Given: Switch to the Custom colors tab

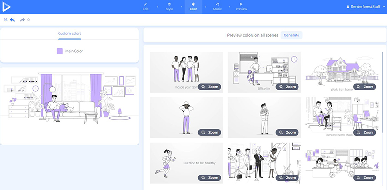Looking at the screenshot, I should coord(70,33).
